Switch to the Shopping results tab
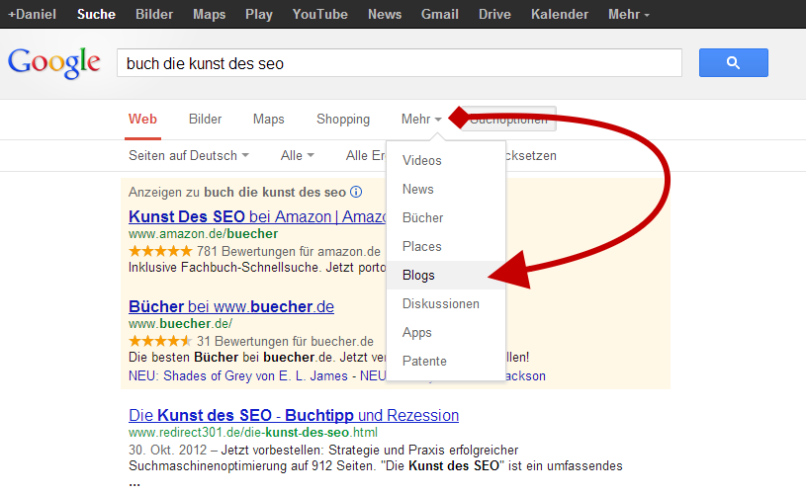Viewport: 806px width, 494px height. pyautogui.click(x=343, y=120)
